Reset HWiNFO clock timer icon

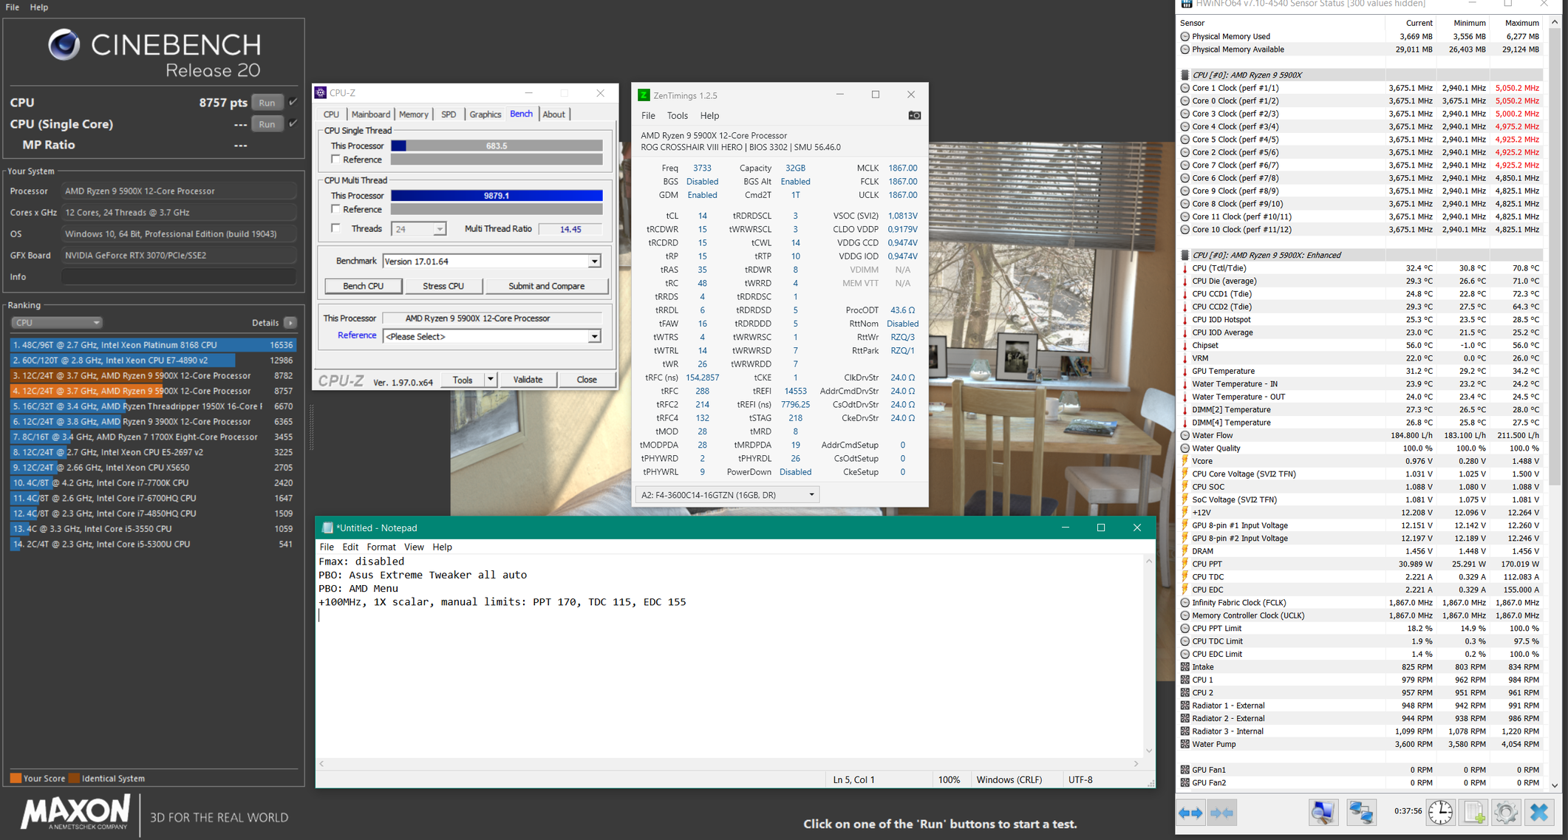(x=1440, y=813)
